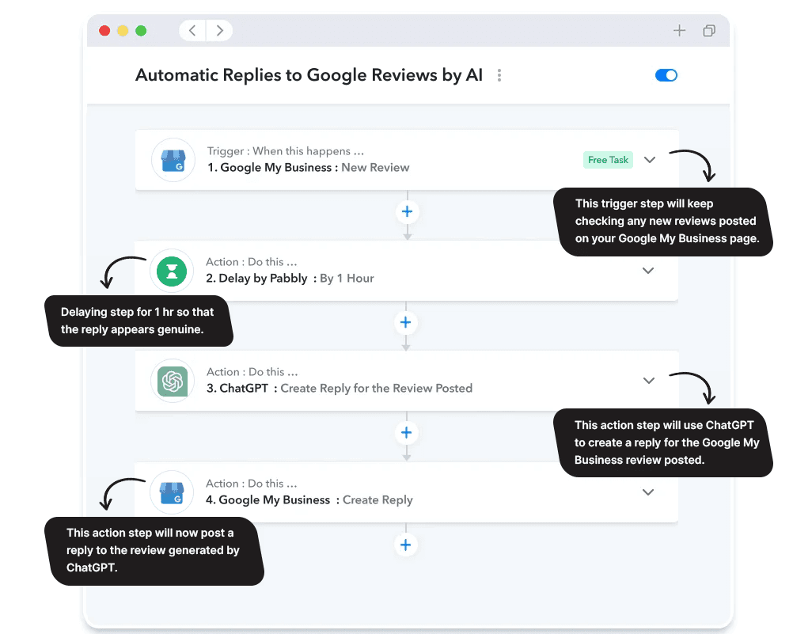Click the duplicate windows icon in title bar
Viewport: 793px width, 634px height.
click(709, 31)
